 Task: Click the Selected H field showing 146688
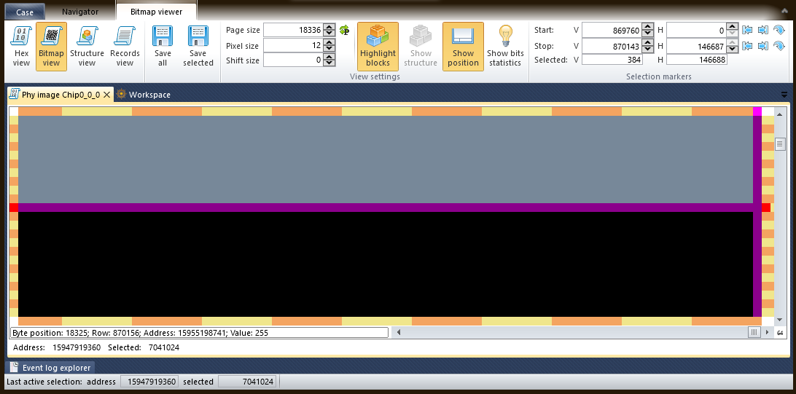(697, 60)
